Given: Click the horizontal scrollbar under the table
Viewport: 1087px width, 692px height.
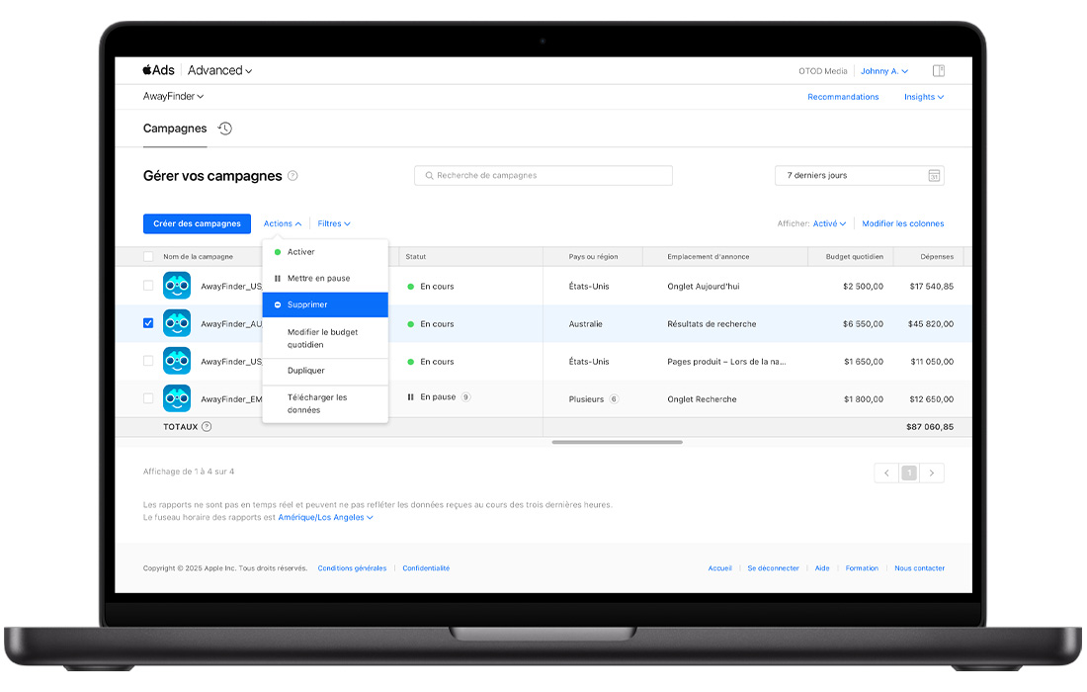Looking at the screenshot, I should tap(617, 442).
